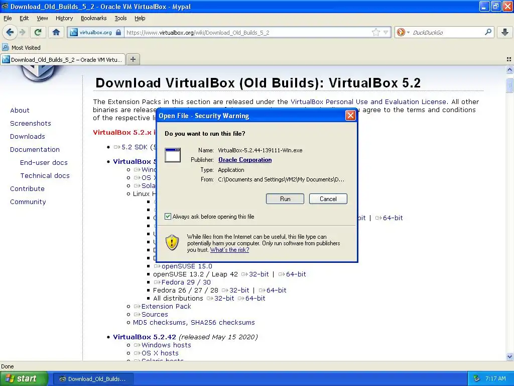Viewport: 514px width, 386px height.
Task: Open the View menu
Action: coord(42,18)
